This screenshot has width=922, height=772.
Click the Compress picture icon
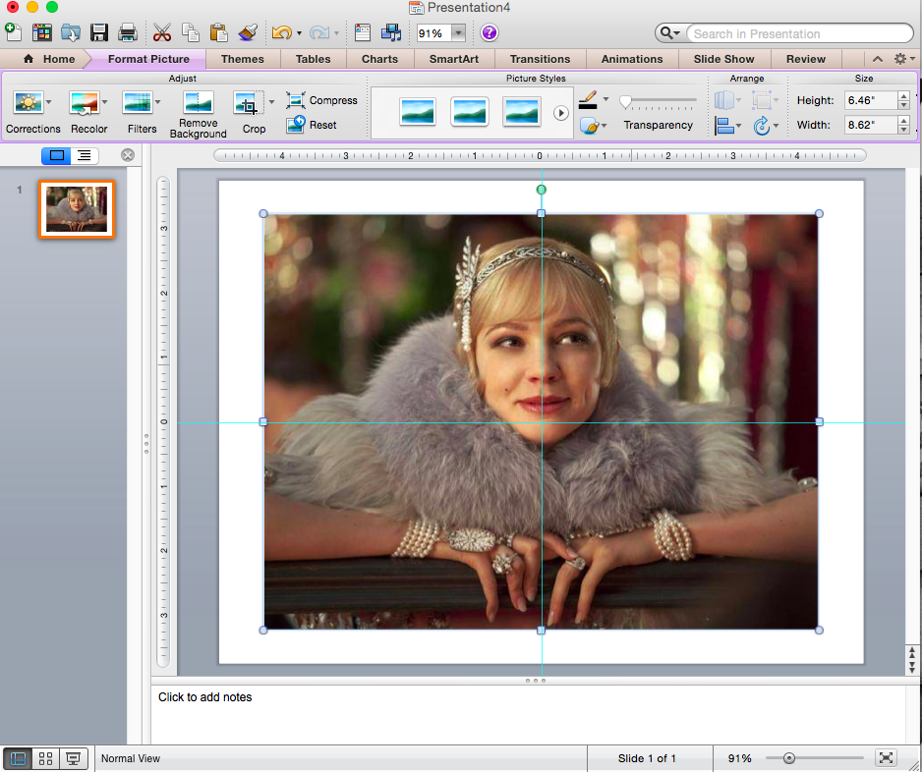coord(296,100)
